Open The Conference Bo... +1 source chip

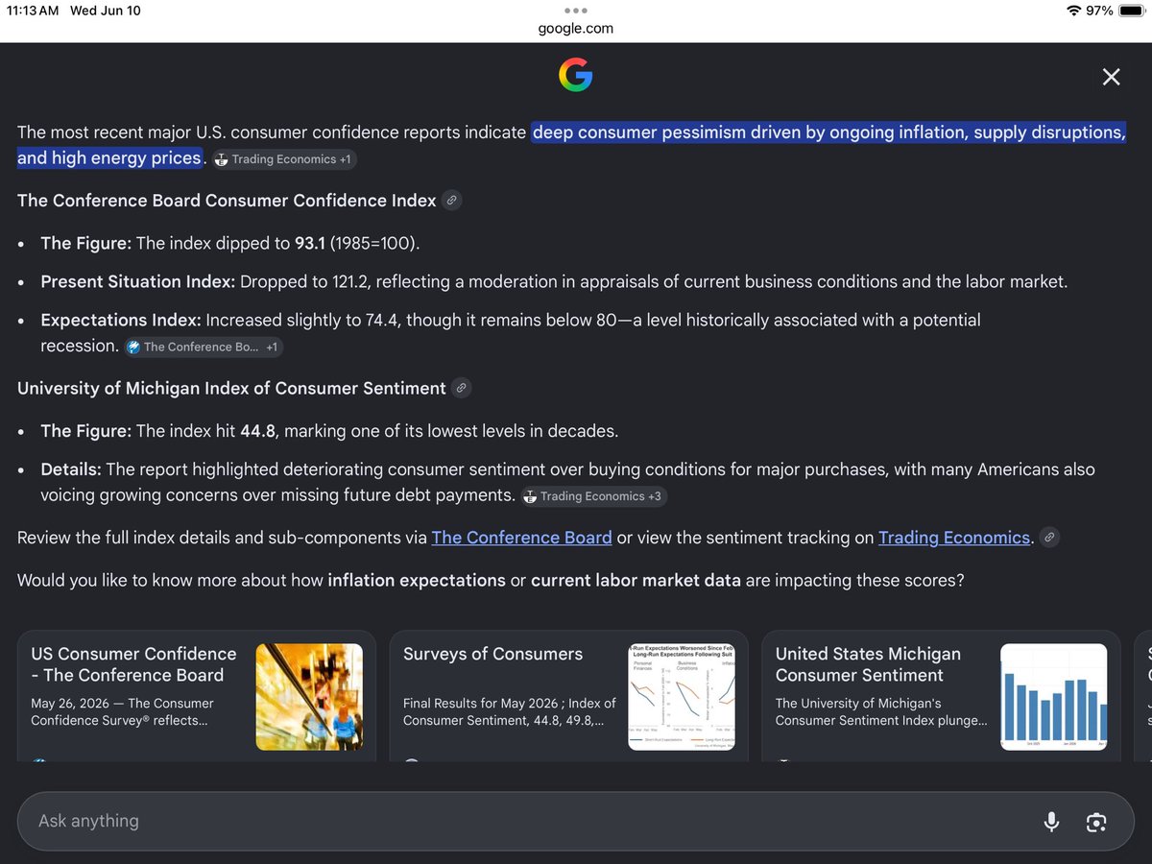203,348
